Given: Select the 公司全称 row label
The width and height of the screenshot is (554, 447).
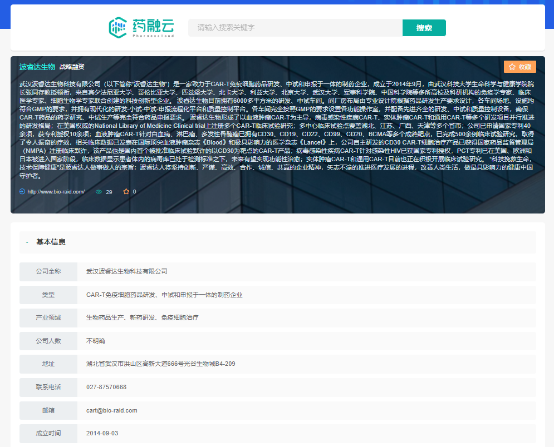Looking at the screenshot, I should [48, 271].
